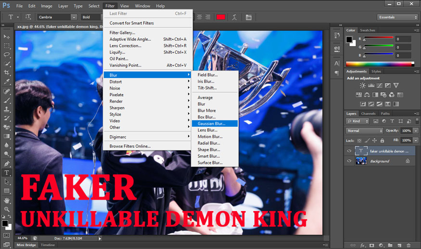Choose Motion Blur from the submenu
421x249 pixels.
pos(215,137)
